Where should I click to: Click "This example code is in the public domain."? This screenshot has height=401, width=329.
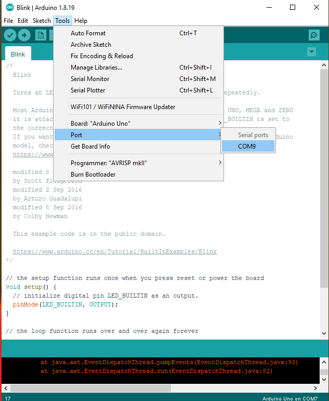click(89, 234)
